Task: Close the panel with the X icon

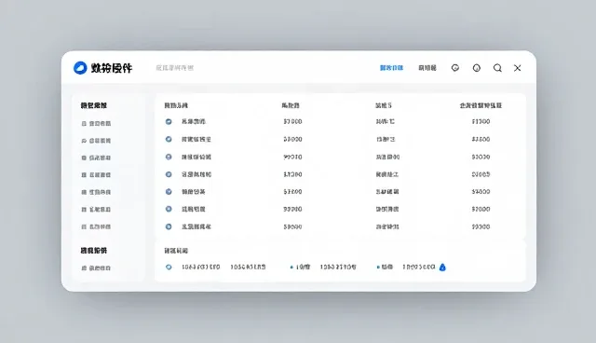Action: (518, 68)
